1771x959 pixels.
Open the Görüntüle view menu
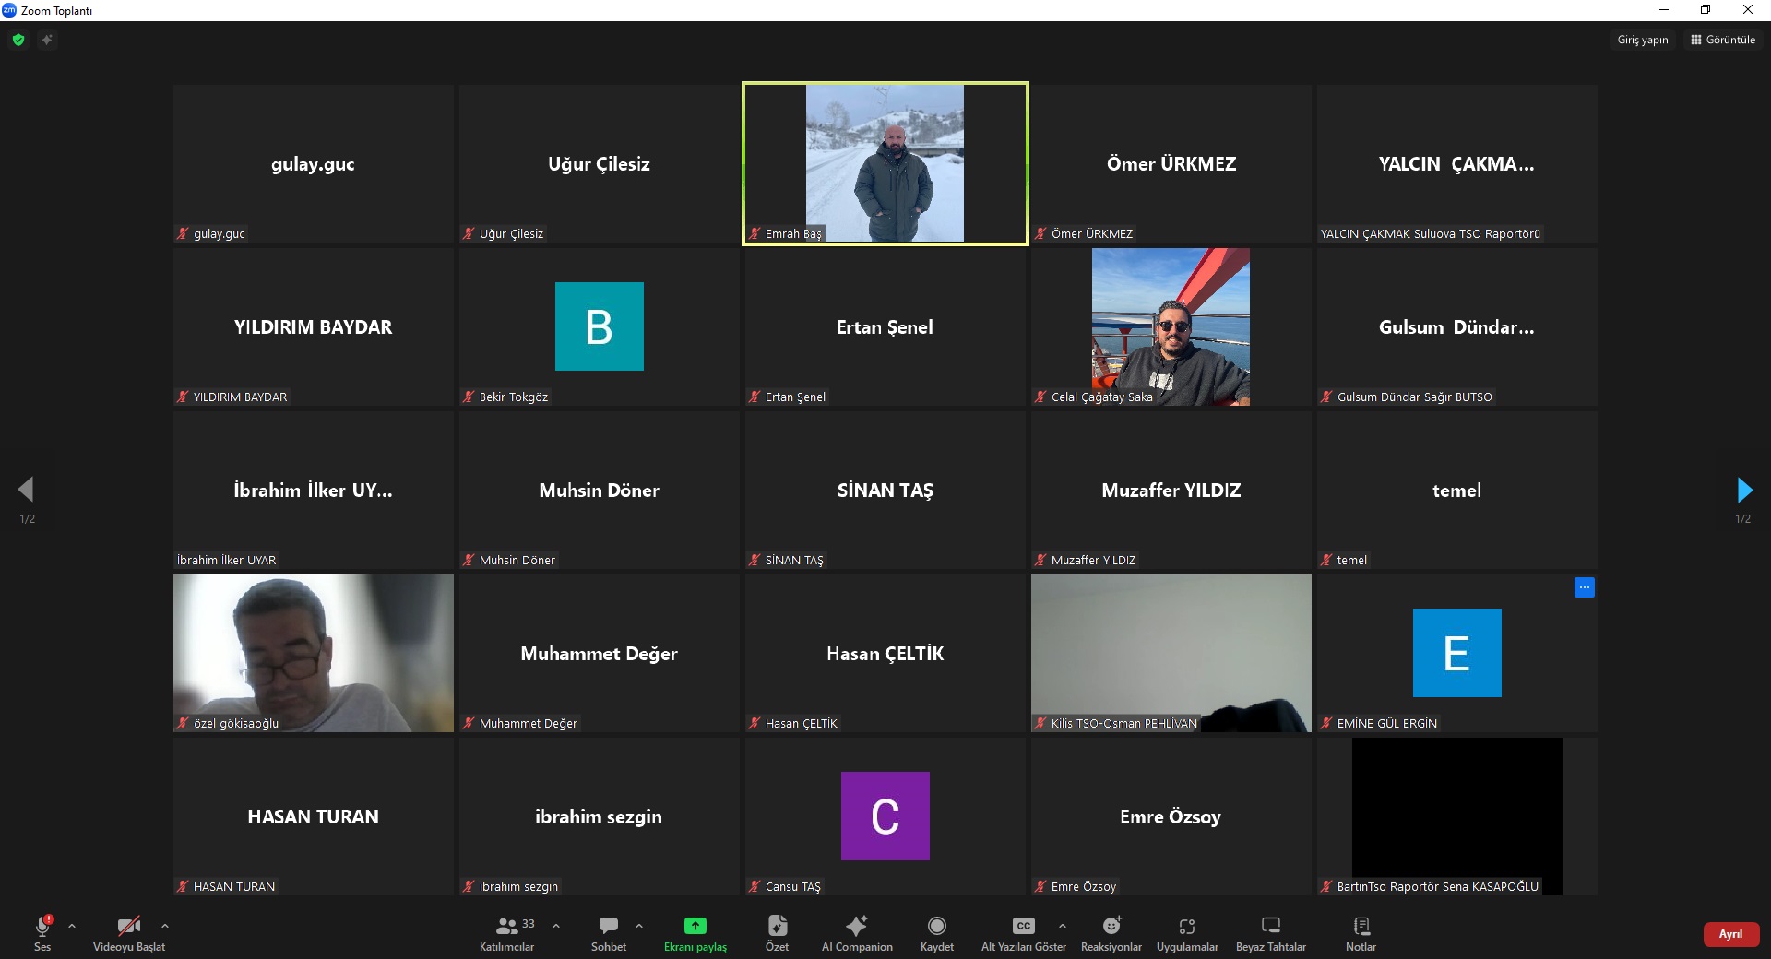pyautogui.click(x=1722, y=40)
